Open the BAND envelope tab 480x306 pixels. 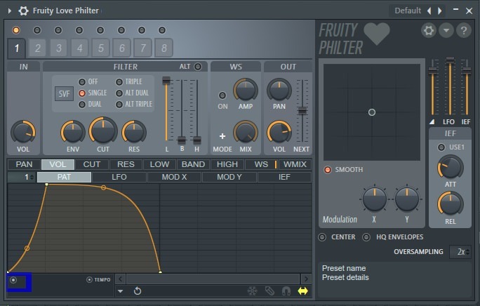[193, 164]
